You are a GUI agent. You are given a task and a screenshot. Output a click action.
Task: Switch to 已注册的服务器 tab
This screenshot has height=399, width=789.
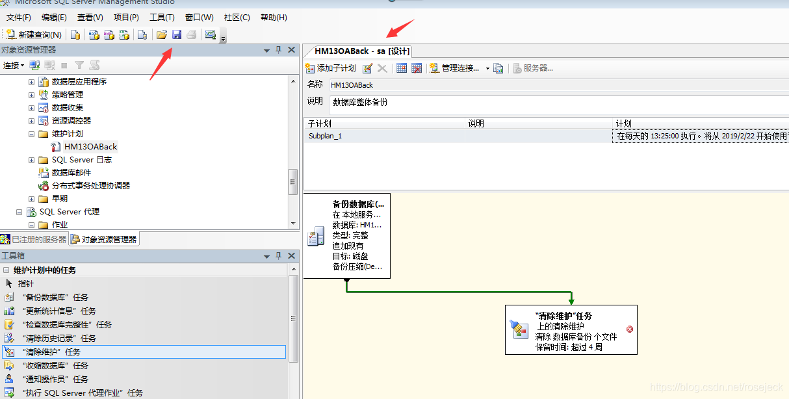coord(34,239)
